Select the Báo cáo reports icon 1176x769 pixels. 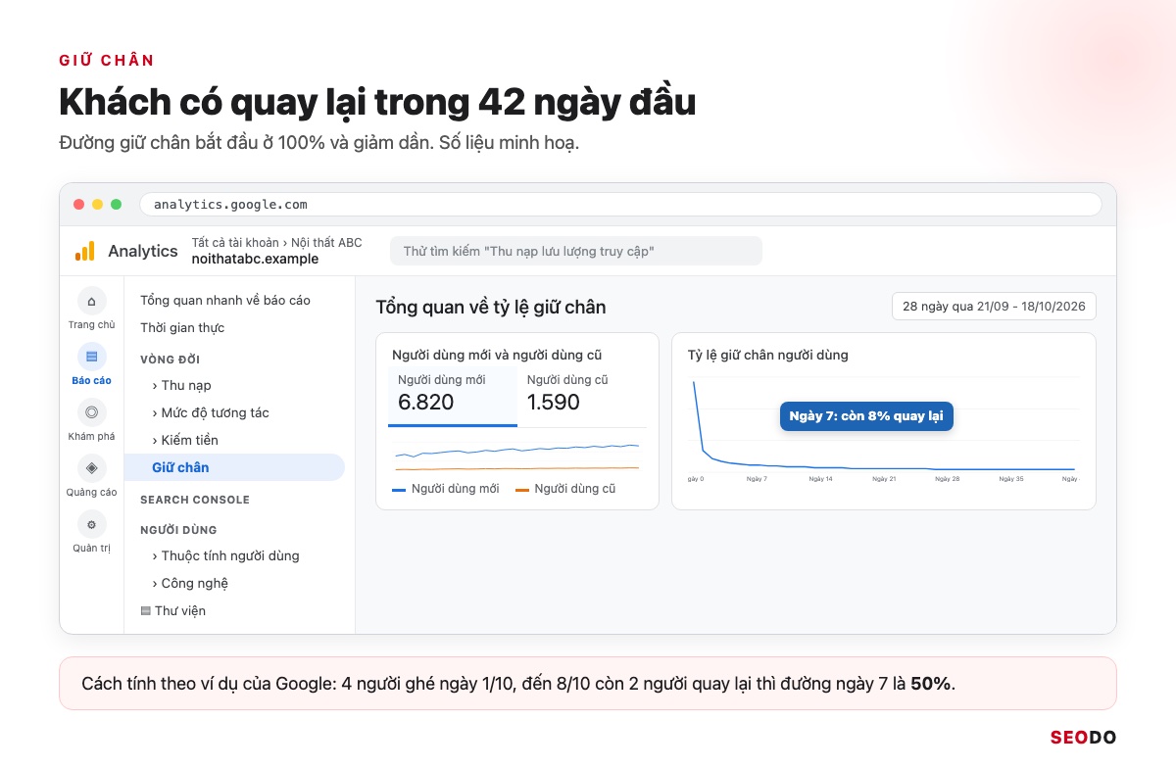pyautogui.click(x=92, y=357)
